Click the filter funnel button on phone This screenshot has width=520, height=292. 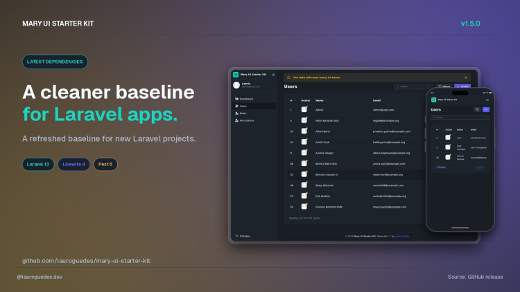(477, 109)
